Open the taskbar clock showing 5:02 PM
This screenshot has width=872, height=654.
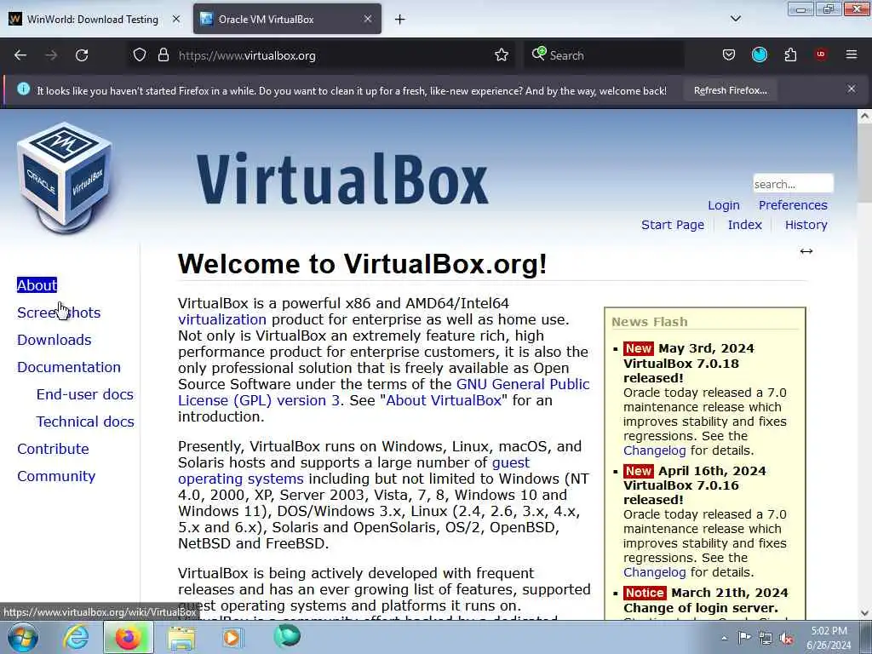coord(829,638)
